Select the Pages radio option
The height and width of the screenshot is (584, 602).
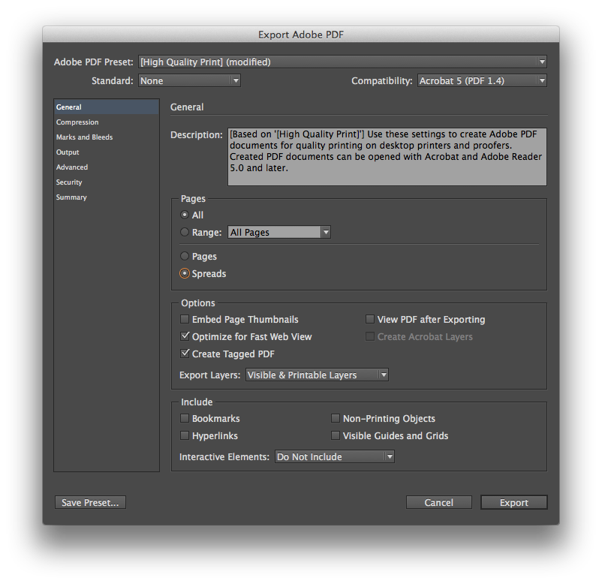tap(185, 256)
